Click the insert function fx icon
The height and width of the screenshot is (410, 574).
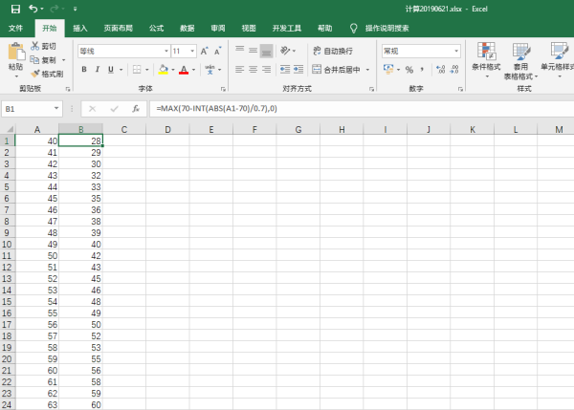(136, 109)
